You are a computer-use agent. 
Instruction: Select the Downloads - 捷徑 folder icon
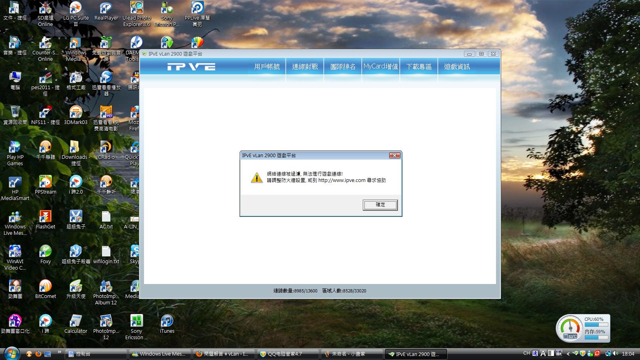point(76,153)
